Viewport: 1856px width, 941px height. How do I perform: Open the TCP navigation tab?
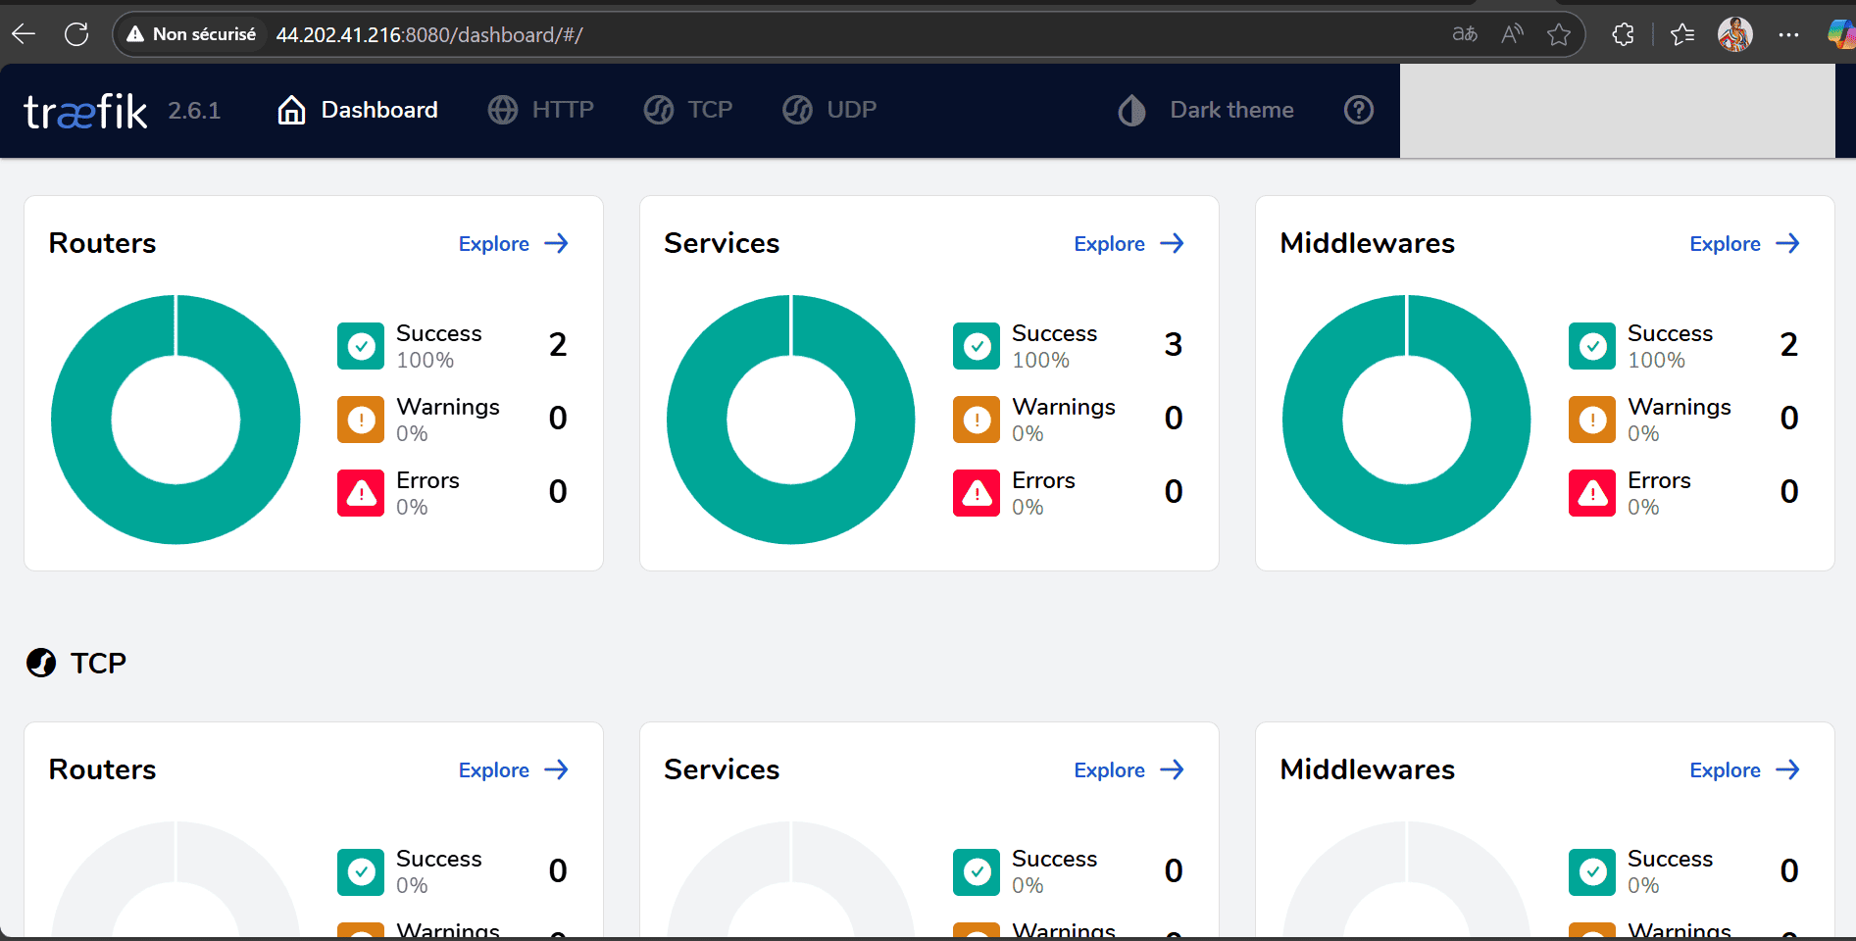point(689,110)
